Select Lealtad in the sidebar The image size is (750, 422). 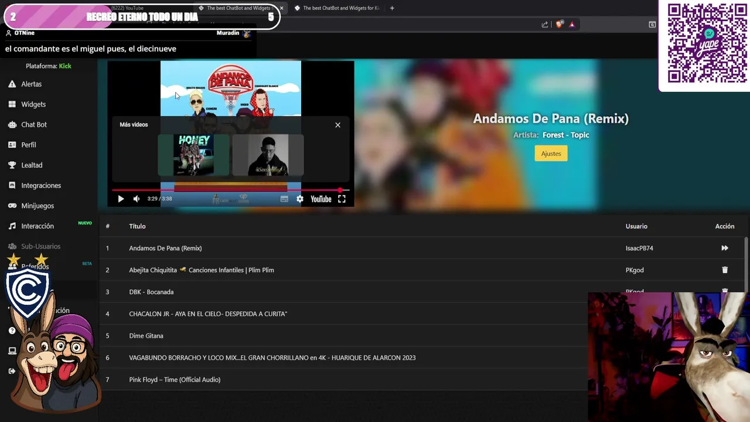32,165
